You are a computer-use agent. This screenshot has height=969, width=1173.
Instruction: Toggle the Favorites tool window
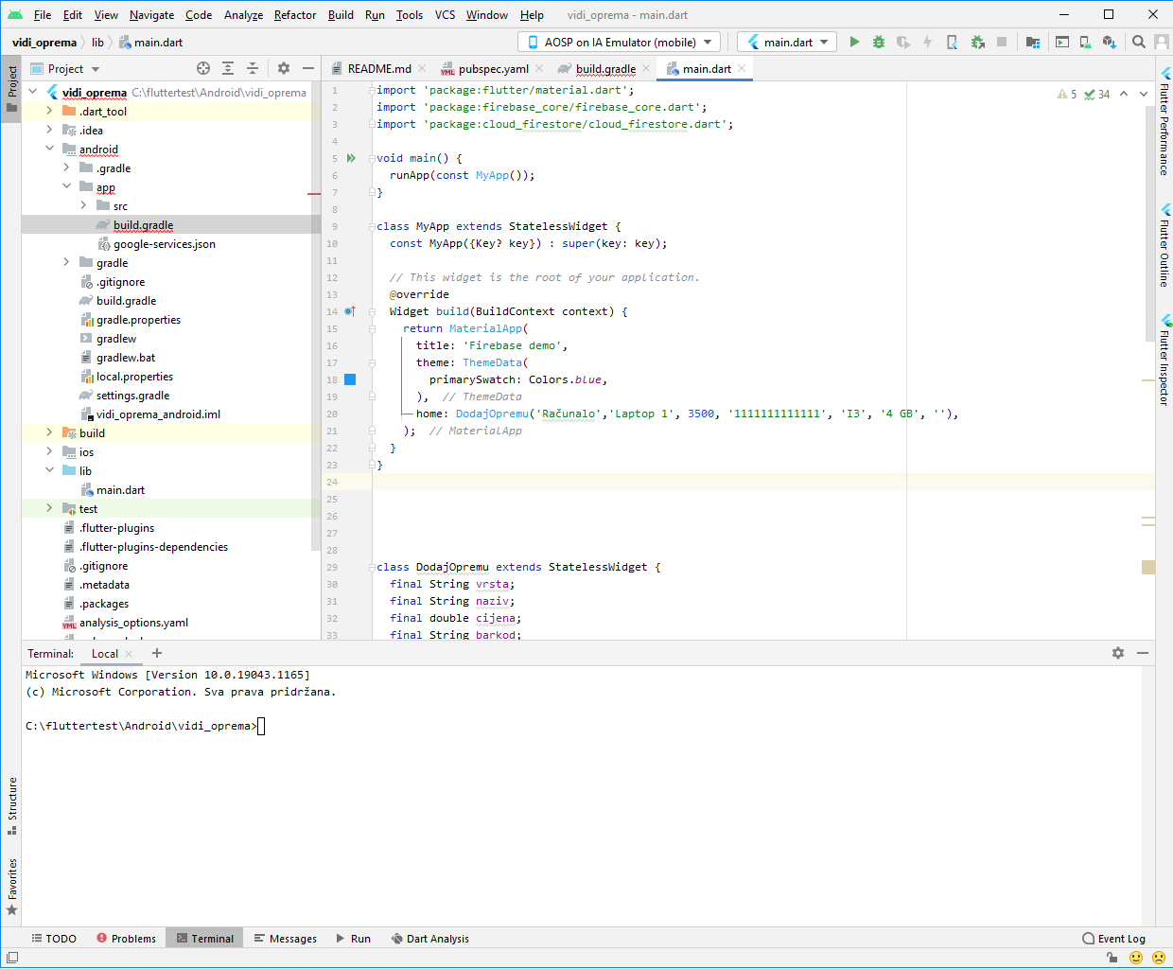[11, 887]
